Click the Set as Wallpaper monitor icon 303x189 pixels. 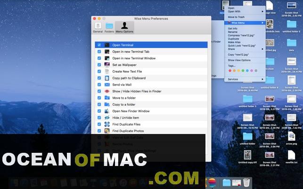coord(107,65)
